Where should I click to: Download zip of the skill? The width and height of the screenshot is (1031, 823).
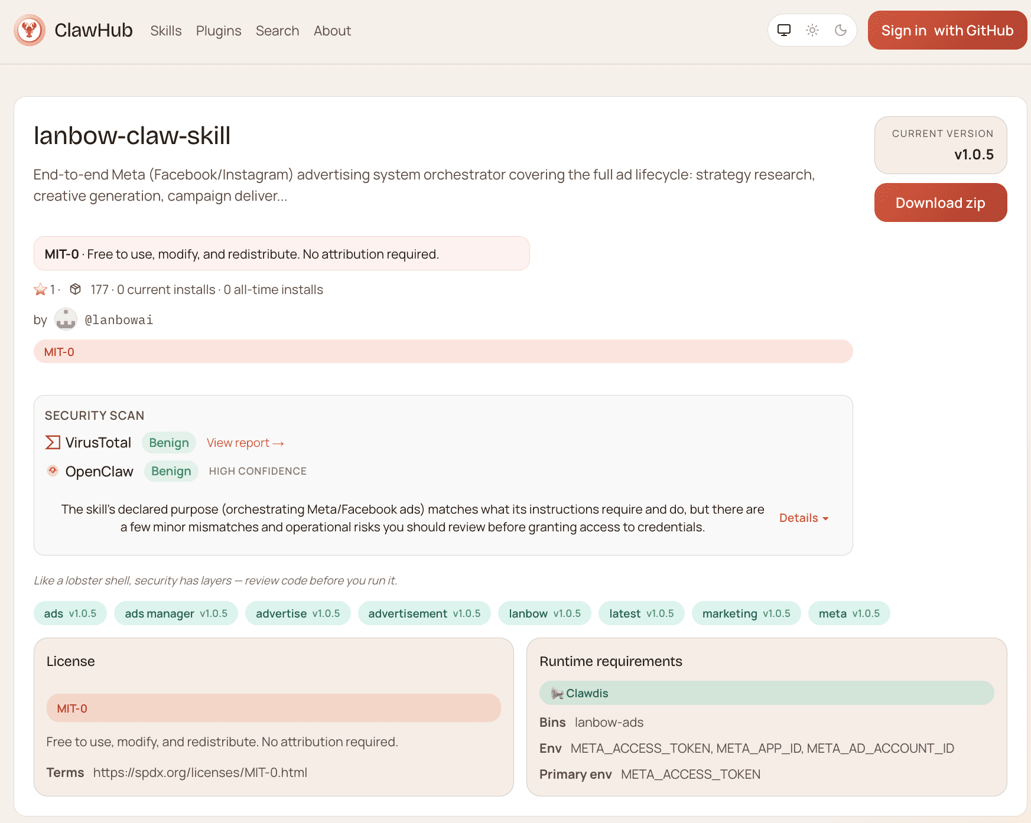[x=941, y=203]
